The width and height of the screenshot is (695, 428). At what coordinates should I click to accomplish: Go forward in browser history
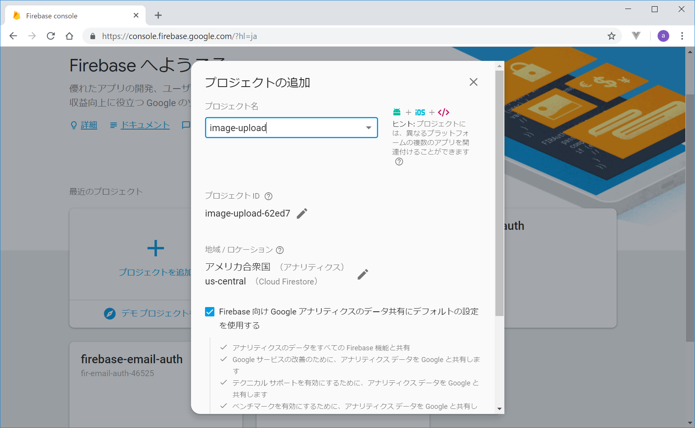click(32, 36)
